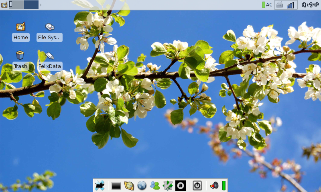Click the home editor icon in top panel
Screen dimensions: 321x192
coord(4,5)
